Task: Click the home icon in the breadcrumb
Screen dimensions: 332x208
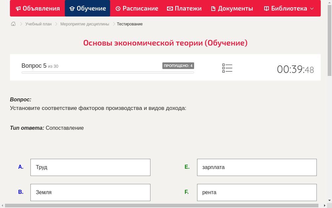Action: [x=13, y=24]
